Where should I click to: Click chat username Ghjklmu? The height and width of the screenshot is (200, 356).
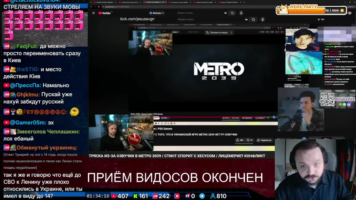(28, 94)
